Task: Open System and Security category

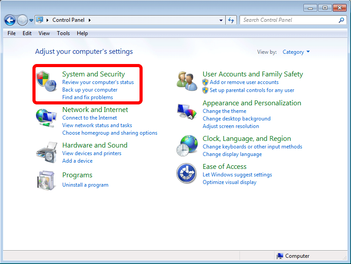Action: (94, 74)
